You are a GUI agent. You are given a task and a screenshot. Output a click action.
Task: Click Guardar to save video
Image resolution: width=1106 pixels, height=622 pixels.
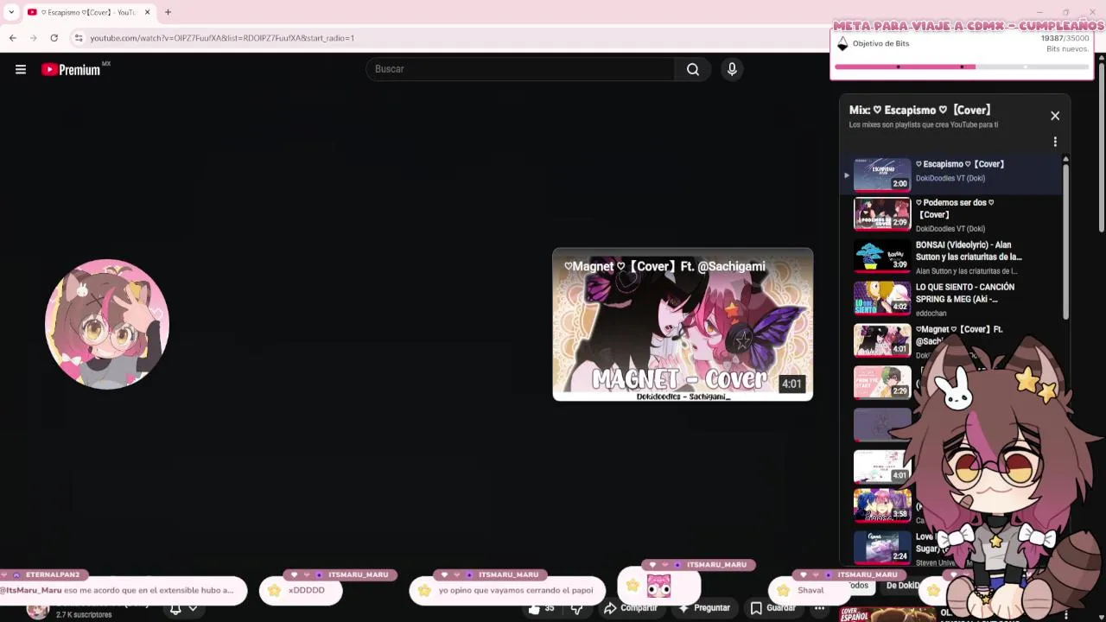pyautogui.click(x=772, y=608)
